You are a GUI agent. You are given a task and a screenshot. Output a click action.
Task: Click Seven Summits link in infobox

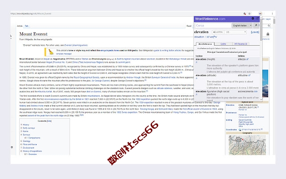tap(245, 120)
